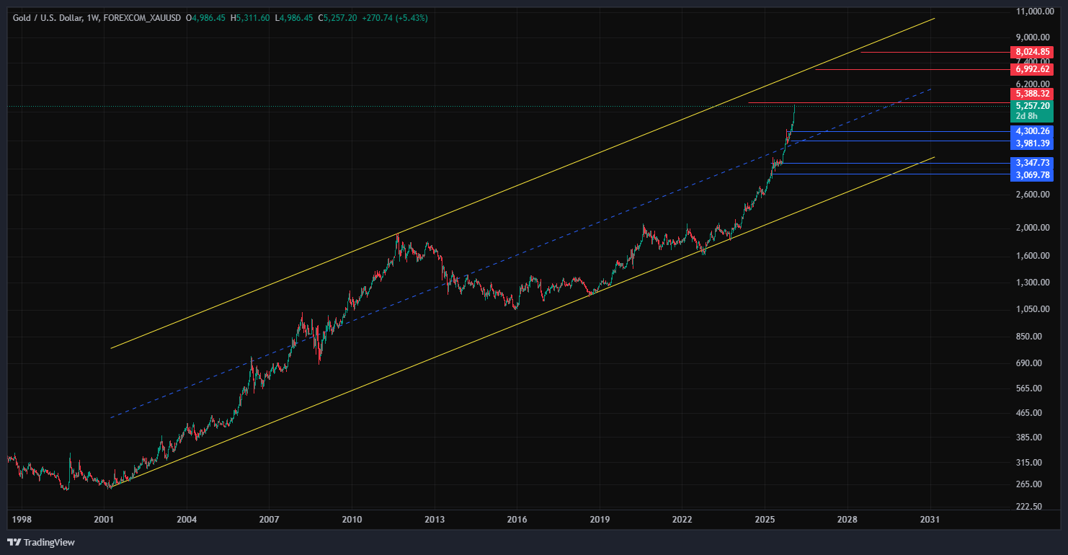This screenshot has width=1068, height=555.
Task: Click the current price 5,257.20 green label
Action: tap(1033, 105)
